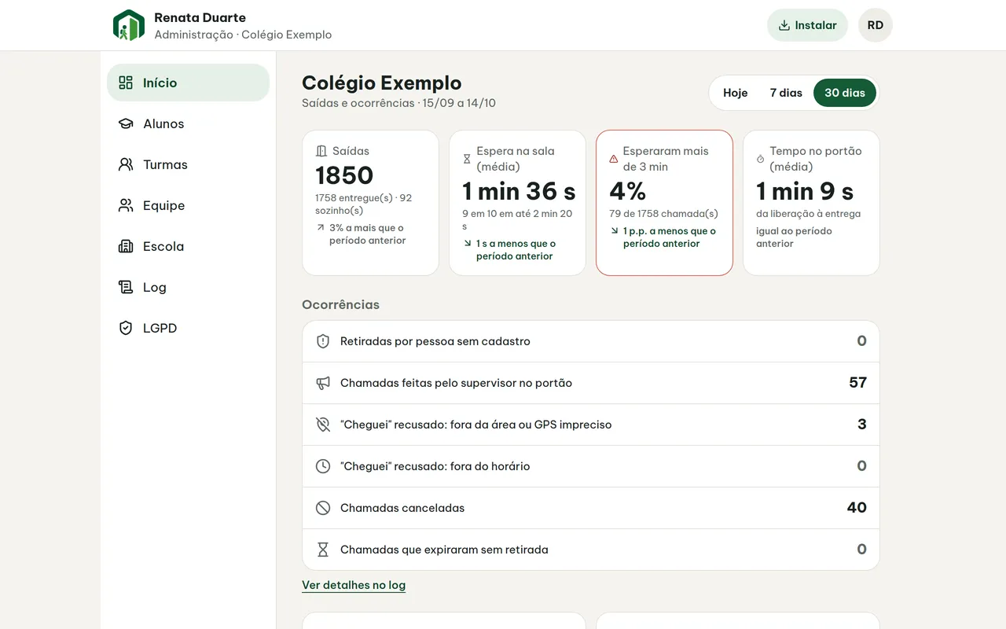Click the clock icon for fora do horário
This screenshot has height=629, width=1006.
click(x=323, y=466)
